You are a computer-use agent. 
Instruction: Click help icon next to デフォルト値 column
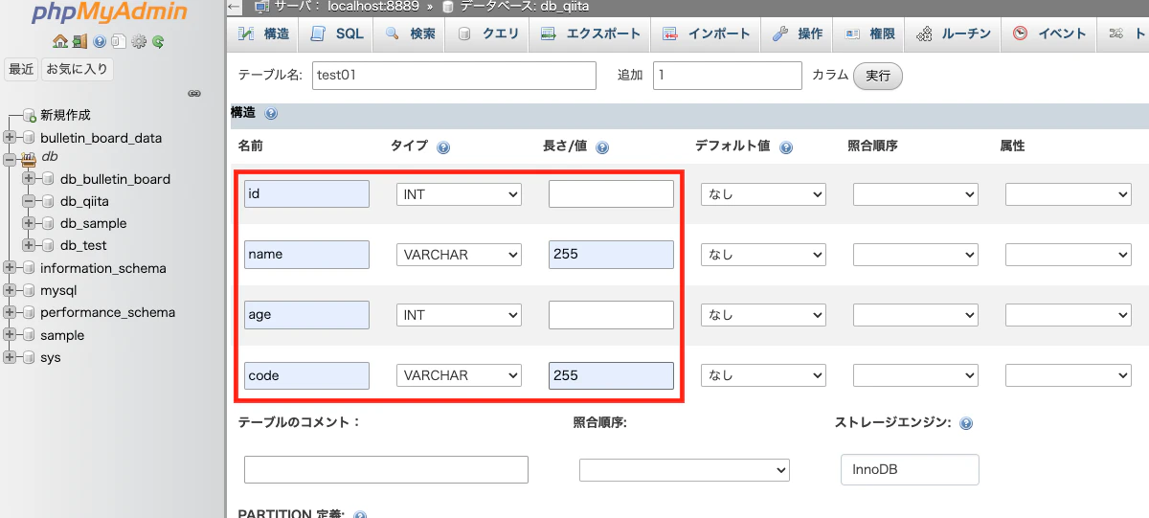click(x=786, y=147)
